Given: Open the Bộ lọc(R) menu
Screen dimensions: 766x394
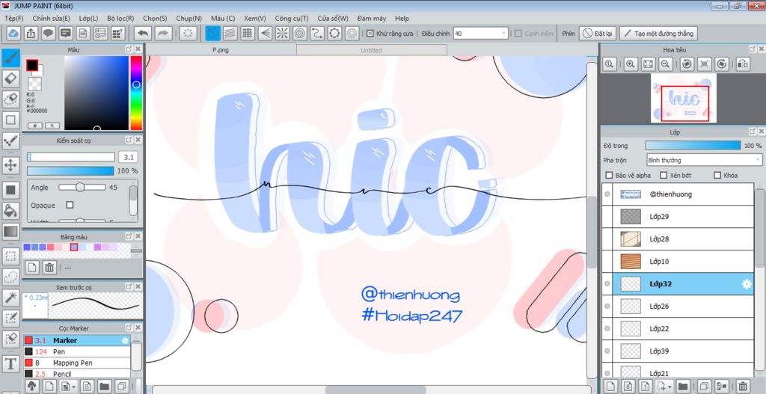Looking at the screenshot, I should click(x=120, y=18).
